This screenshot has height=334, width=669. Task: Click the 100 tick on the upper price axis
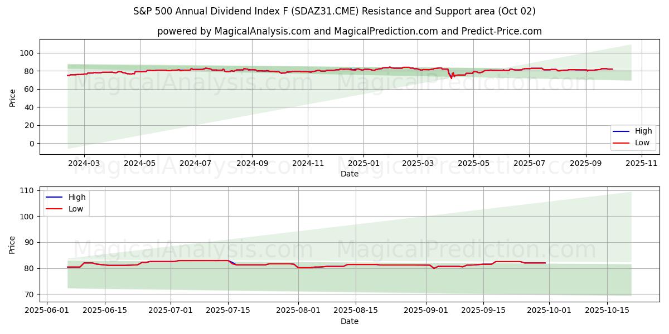(27, 53)
